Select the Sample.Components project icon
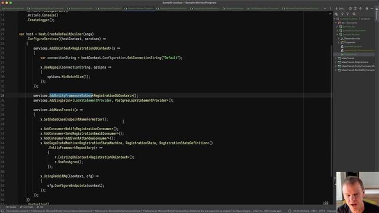379x213 pixels. click(x=341, y=31)
